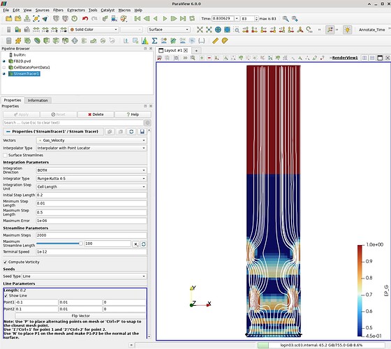Open the Integration Direction BOTH dropdown
Viewport: 391px width, 349px height.
click(x=91, y=170)
